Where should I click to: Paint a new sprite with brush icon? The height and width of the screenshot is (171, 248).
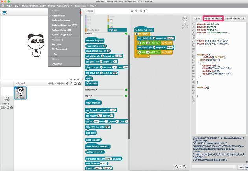click(71, 83)
